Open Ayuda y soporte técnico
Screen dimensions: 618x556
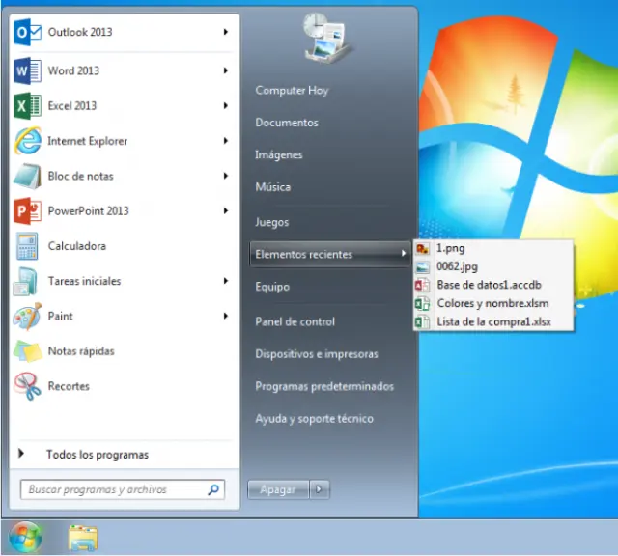click(x=314, y=419)
